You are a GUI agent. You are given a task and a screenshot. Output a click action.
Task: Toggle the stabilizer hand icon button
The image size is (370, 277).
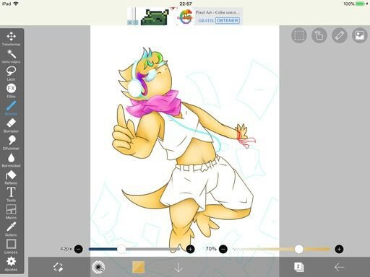coord(319,35)
